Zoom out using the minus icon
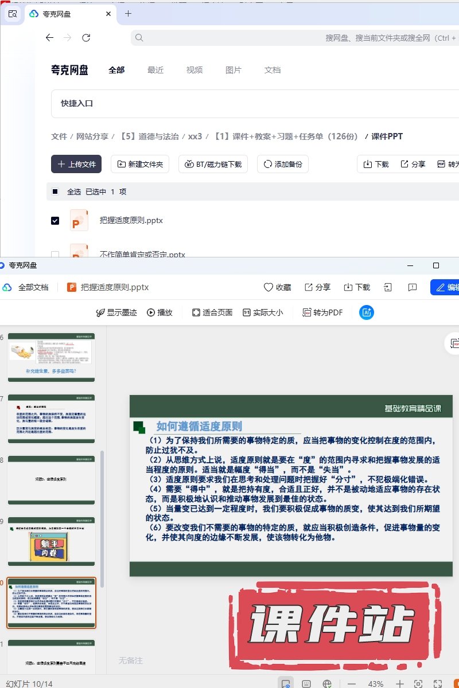Screen dimensions: 459x688 [352, 684]
